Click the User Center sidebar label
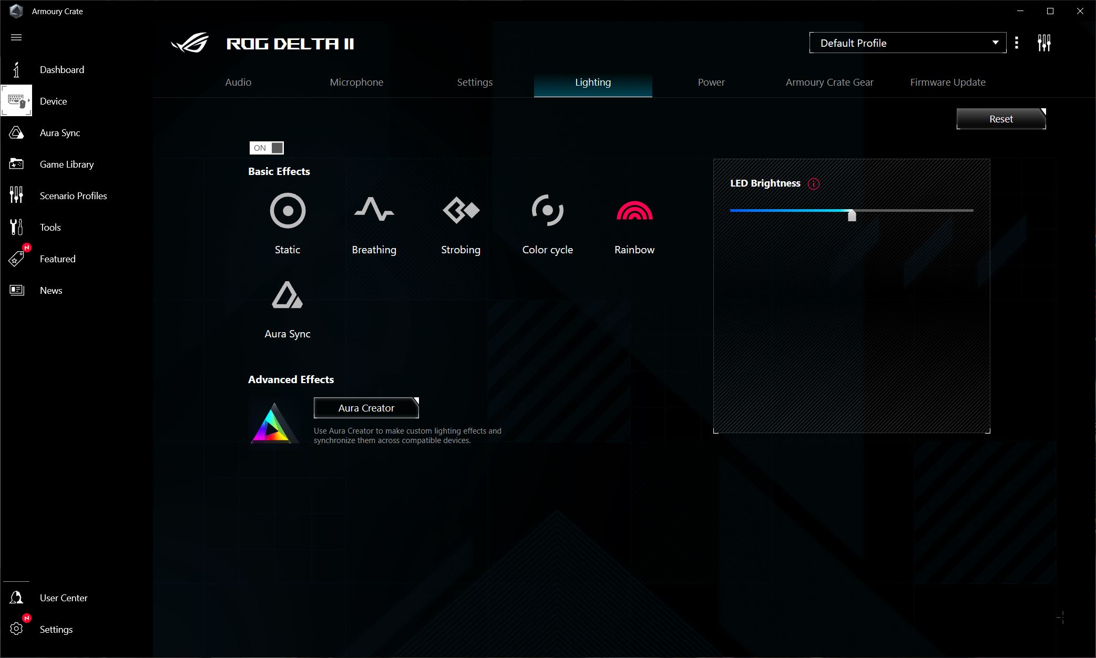 tap(64, 598)
